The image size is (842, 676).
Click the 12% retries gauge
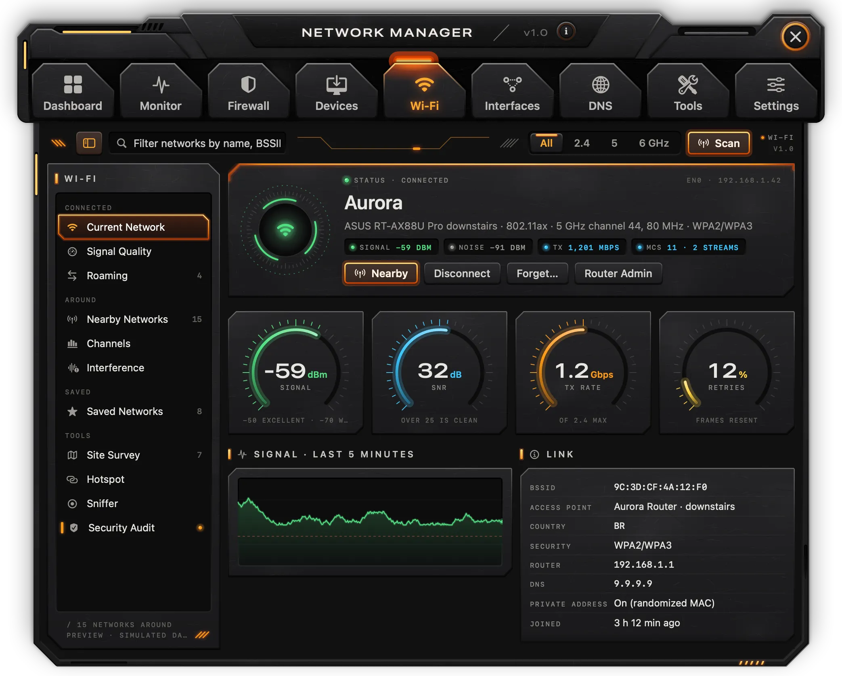(x=727, y=372)
